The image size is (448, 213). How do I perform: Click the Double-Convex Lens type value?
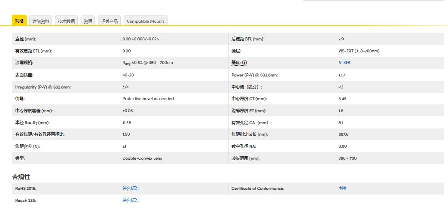tap(142, 158)
